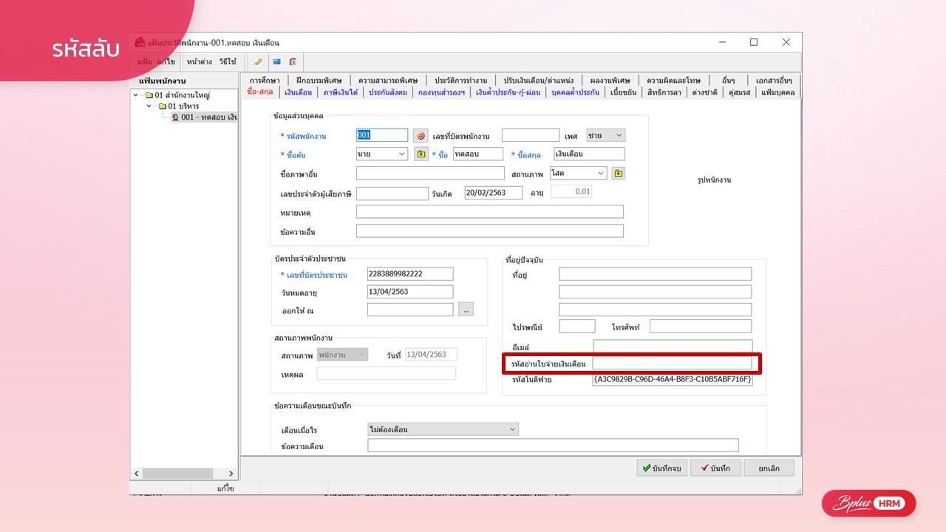Click the ไปรษณีย์ postal code field
This screenshot has width=946, height=532.
click(577, 326)
